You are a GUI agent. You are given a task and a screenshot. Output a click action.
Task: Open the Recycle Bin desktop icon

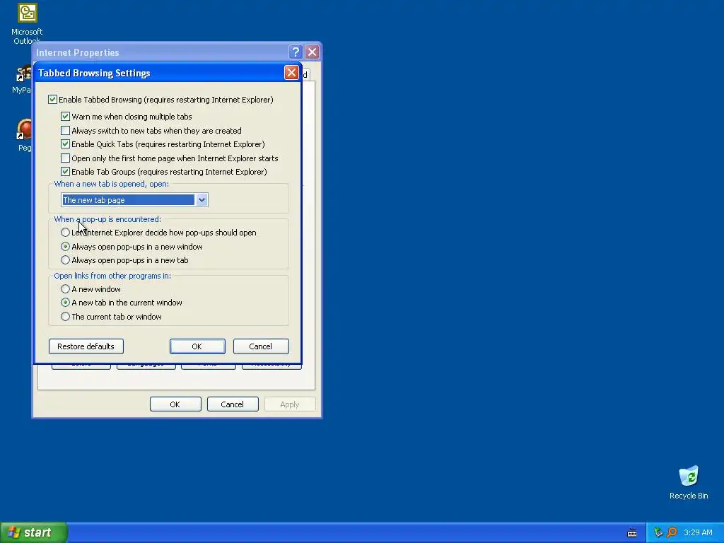[x=689, y=482]
